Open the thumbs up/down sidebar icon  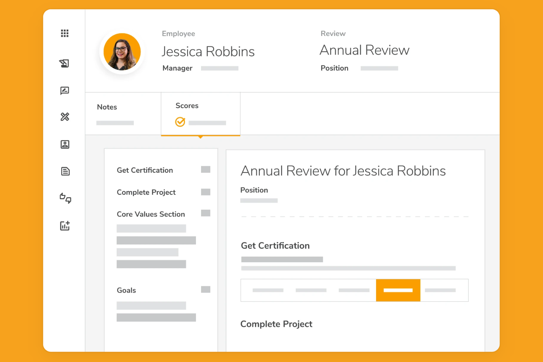pos(65,198)
